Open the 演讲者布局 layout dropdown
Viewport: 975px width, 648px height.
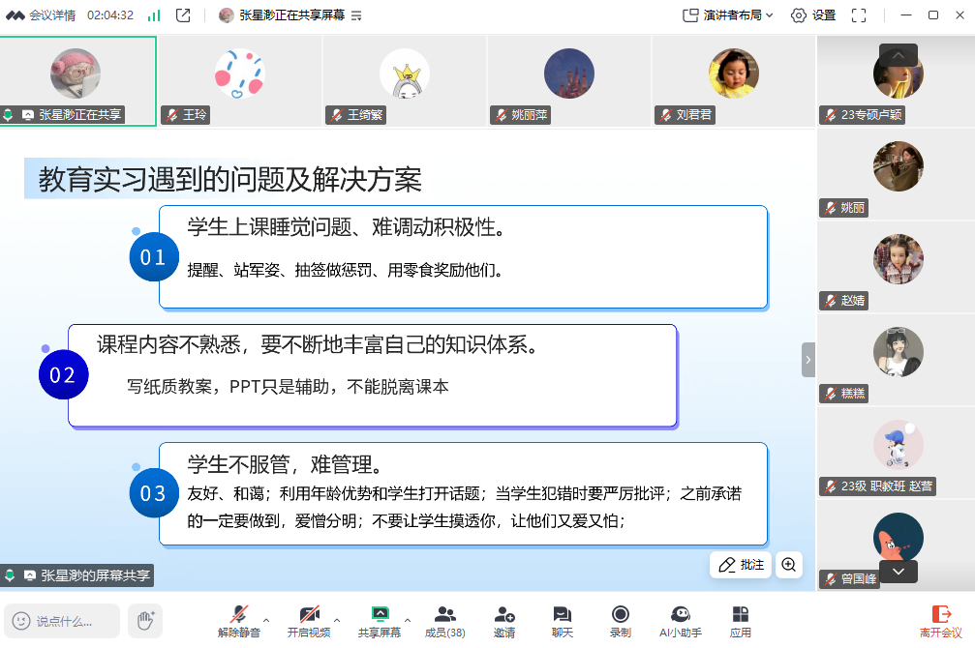tap(728, 15)
